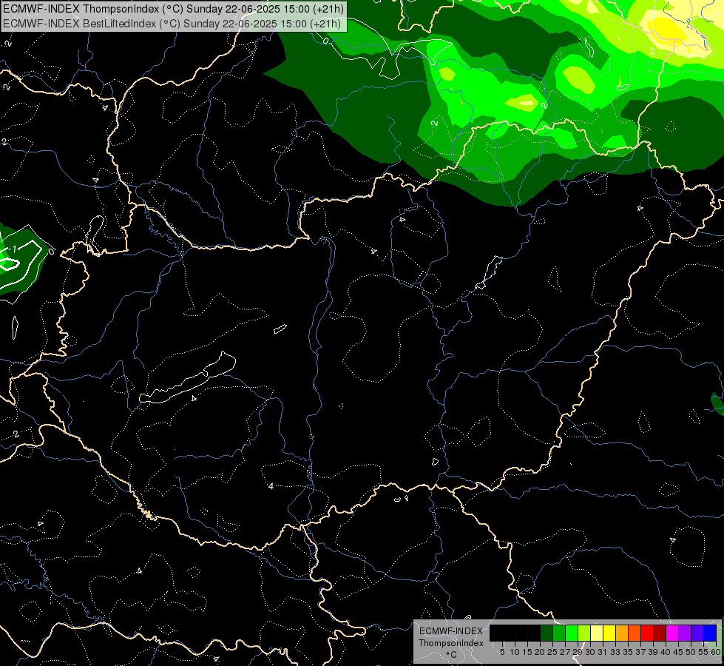Click the orange 33–35 legend swatch
The width and height of the screenshot is (724, 666).
622,633
